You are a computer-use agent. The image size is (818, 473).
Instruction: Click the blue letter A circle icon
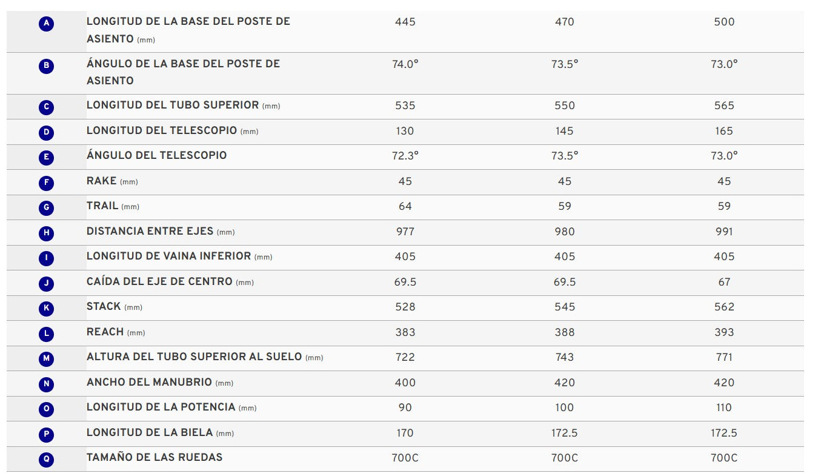47,24
